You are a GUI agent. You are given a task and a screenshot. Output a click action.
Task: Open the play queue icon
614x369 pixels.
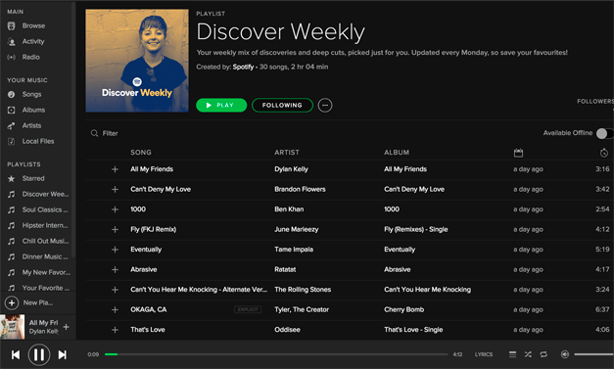click(x=512, y=354)
